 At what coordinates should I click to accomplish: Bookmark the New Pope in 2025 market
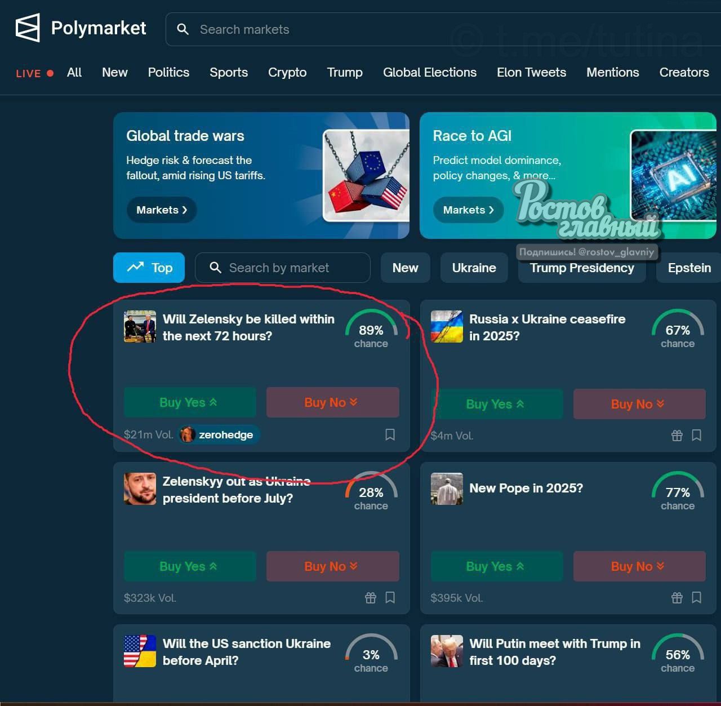[697, 598]
